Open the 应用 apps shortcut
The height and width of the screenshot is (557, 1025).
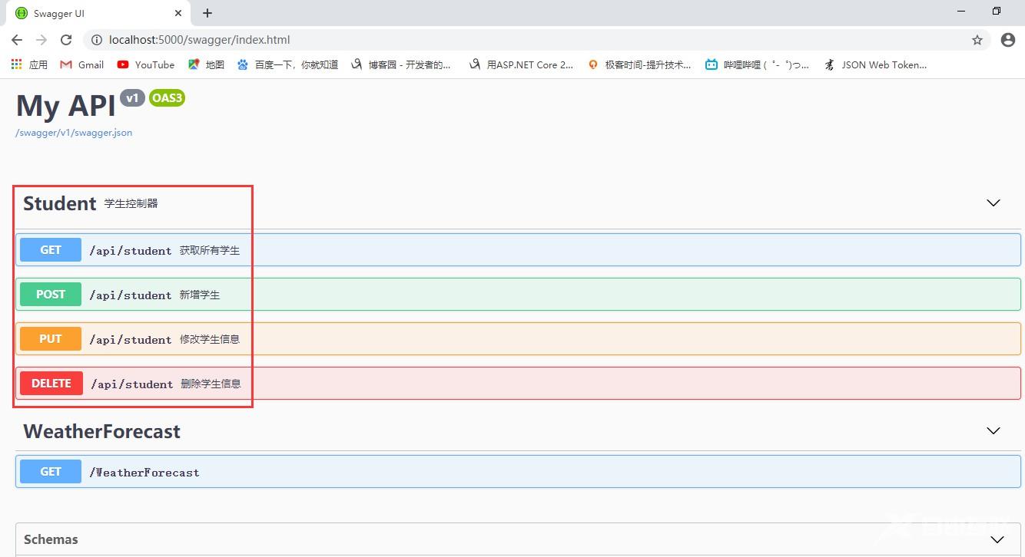coord(29,65)
